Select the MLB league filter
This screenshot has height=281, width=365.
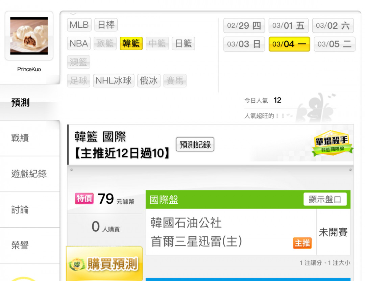pos(79,25)
